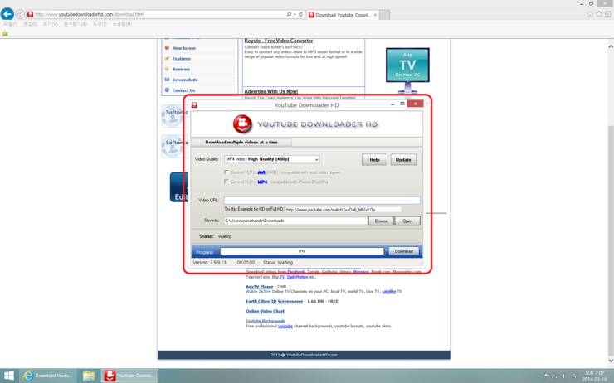Open the Internet Explorer taskbar item

pos(47,376)
